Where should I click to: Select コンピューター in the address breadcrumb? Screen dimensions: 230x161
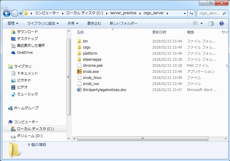click(x=47, y=13)
